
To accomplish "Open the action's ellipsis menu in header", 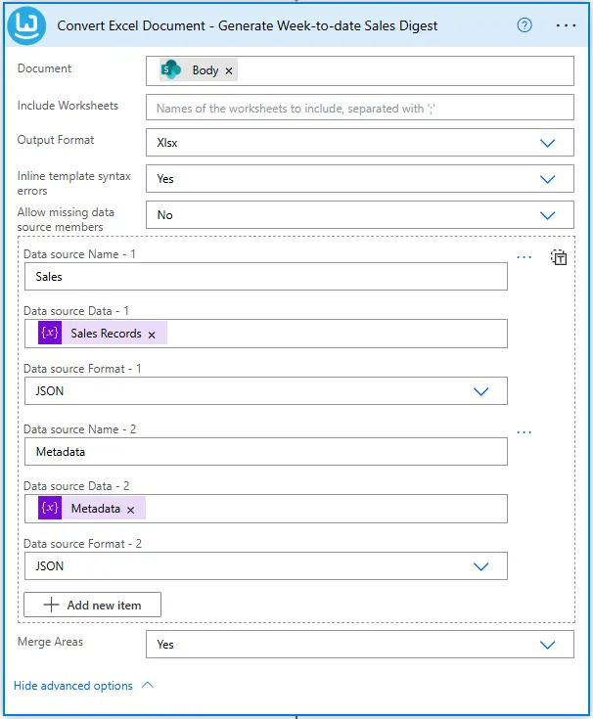I will (566, 25).
